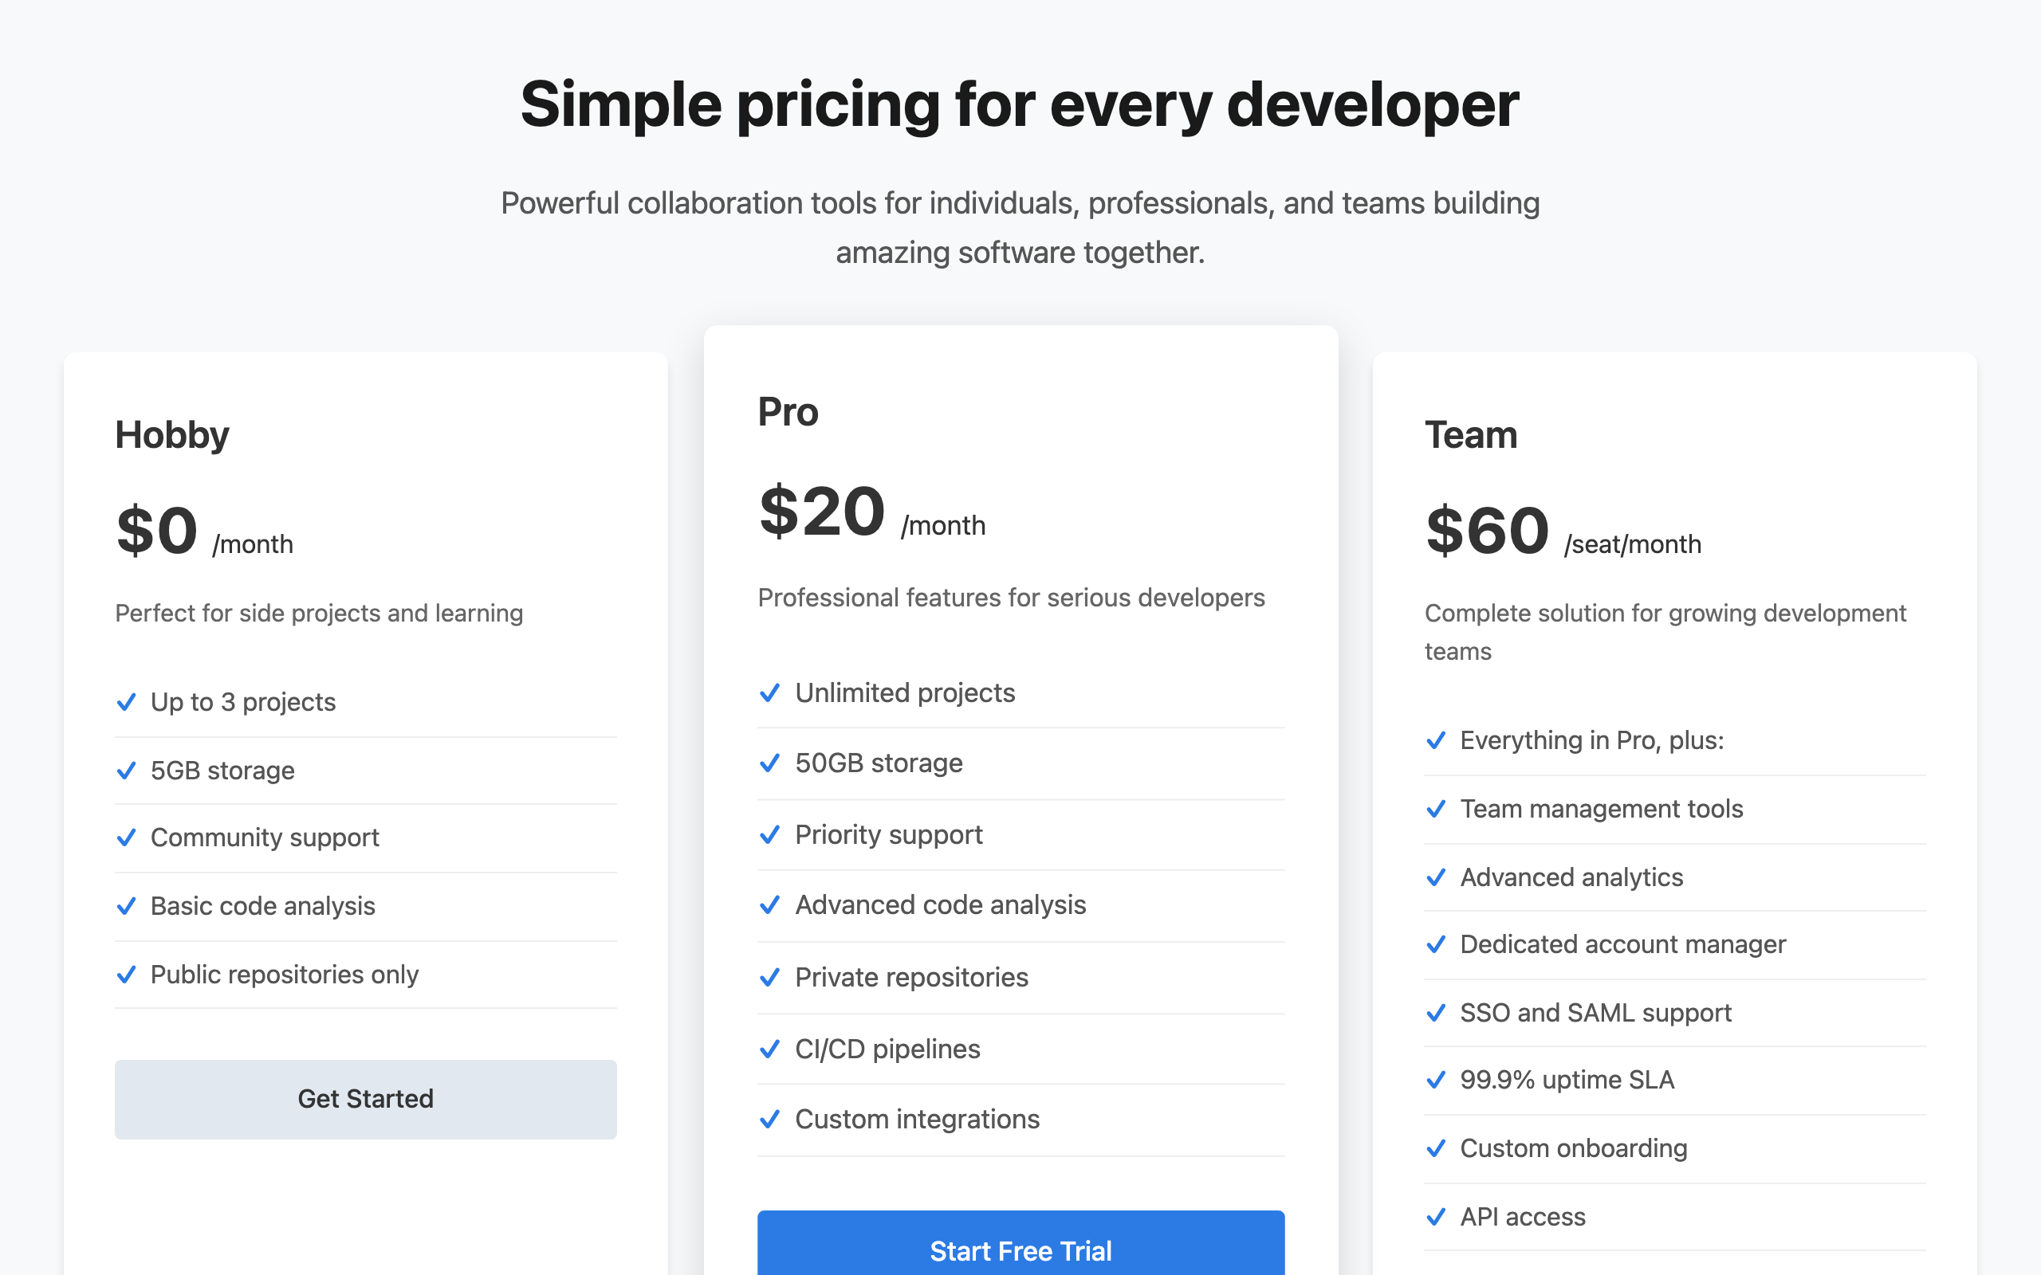Click checkmark beside SSO and SAML support

(1435, 1013)
